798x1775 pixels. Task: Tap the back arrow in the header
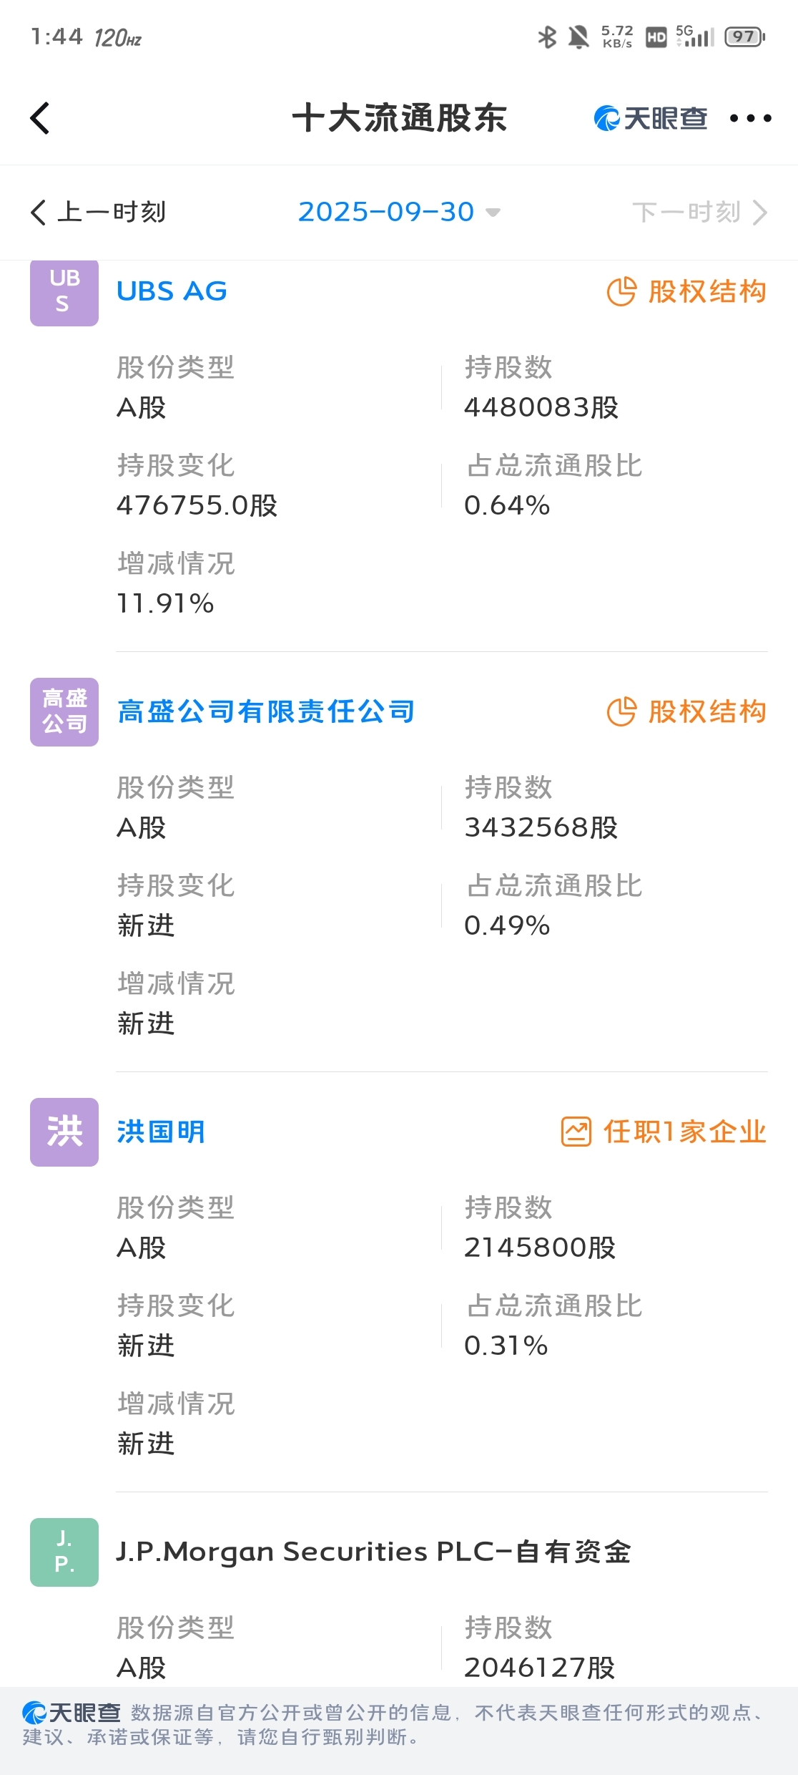point(40,118)
